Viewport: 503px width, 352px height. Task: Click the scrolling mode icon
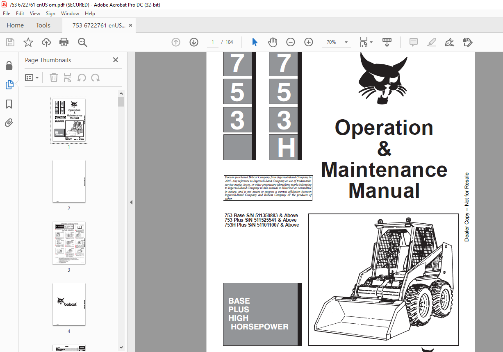(x=387, y=42)
